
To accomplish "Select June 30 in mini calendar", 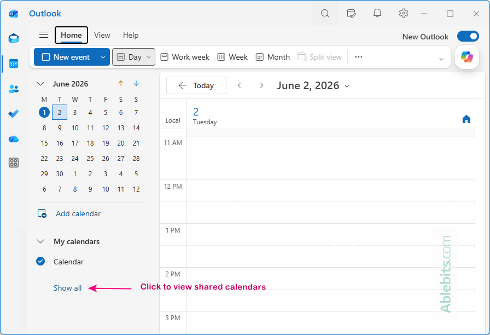I will point(60,174).
